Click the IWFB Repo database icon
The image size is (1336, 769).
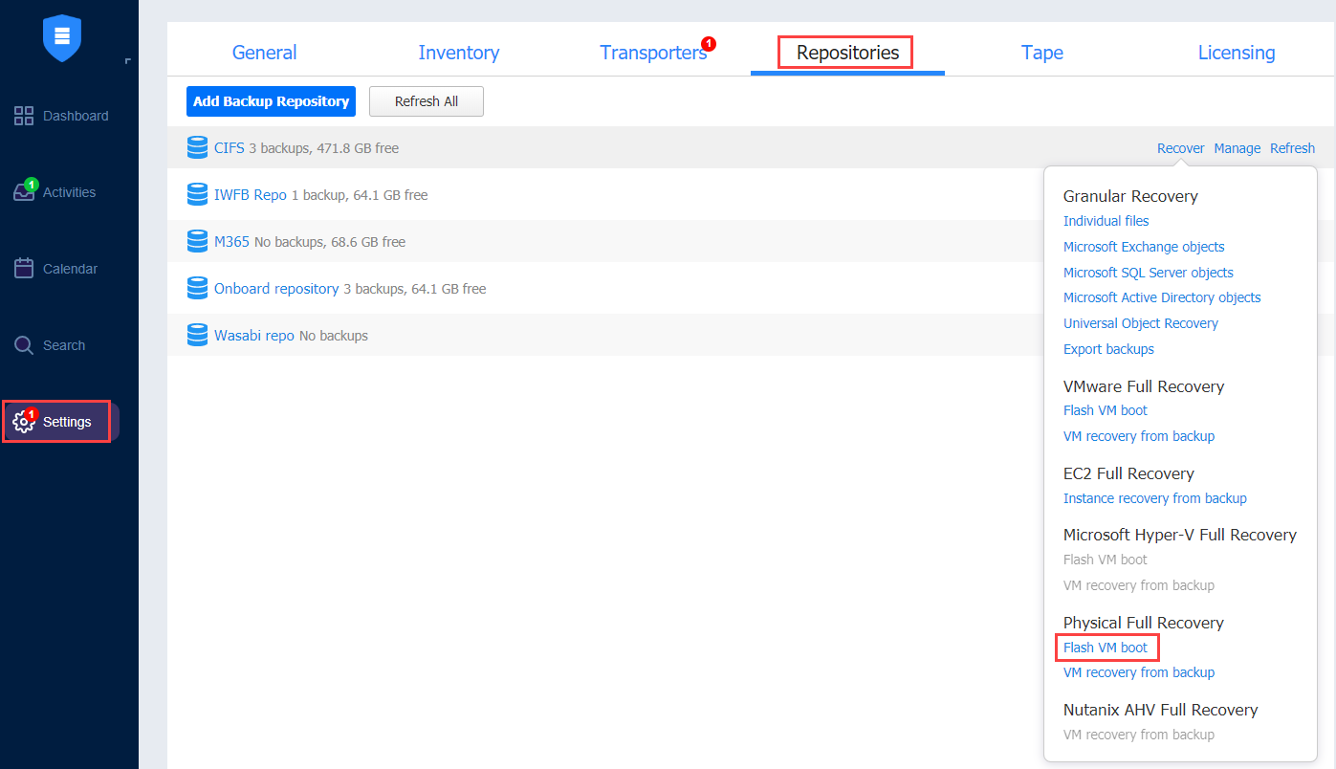point(197,195)
